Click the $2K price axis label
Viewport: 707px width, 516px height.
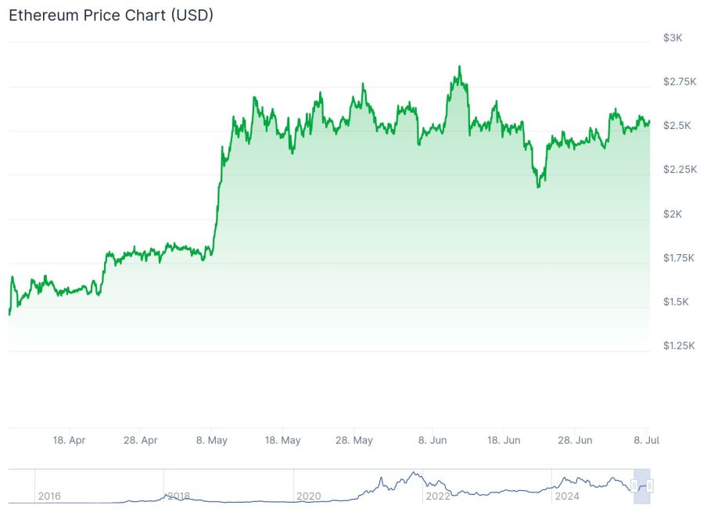pos(672,213)
